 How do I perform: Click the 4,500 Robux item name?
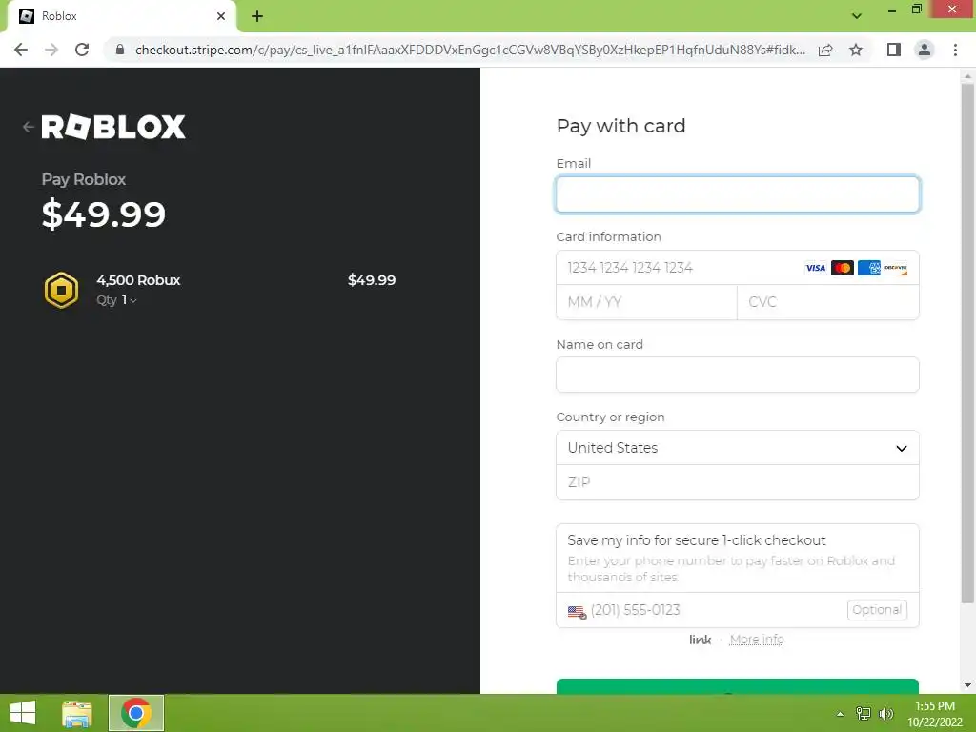(138, 280)
